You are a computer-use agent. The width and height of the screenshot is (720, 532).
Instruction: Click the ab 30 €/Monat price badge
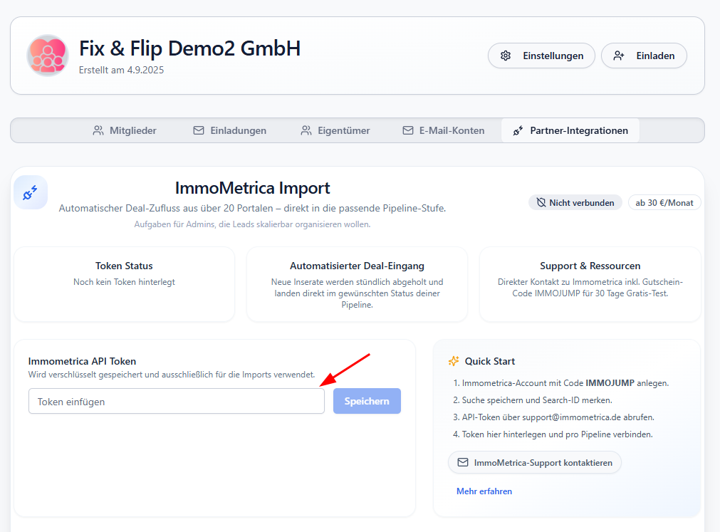(664, 202)
